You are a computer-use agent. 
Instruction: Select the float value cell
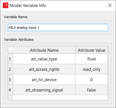[91, 59]
